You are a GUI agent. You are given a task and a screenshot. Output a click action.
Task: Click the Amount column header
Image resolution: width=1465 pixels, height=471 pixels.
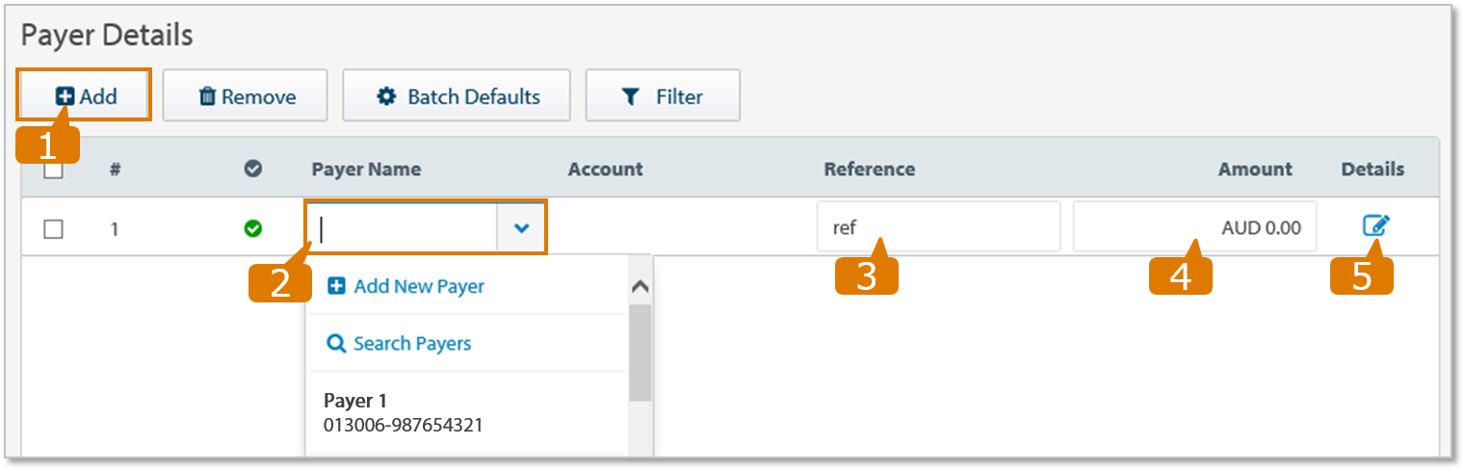click(1254, 170)
